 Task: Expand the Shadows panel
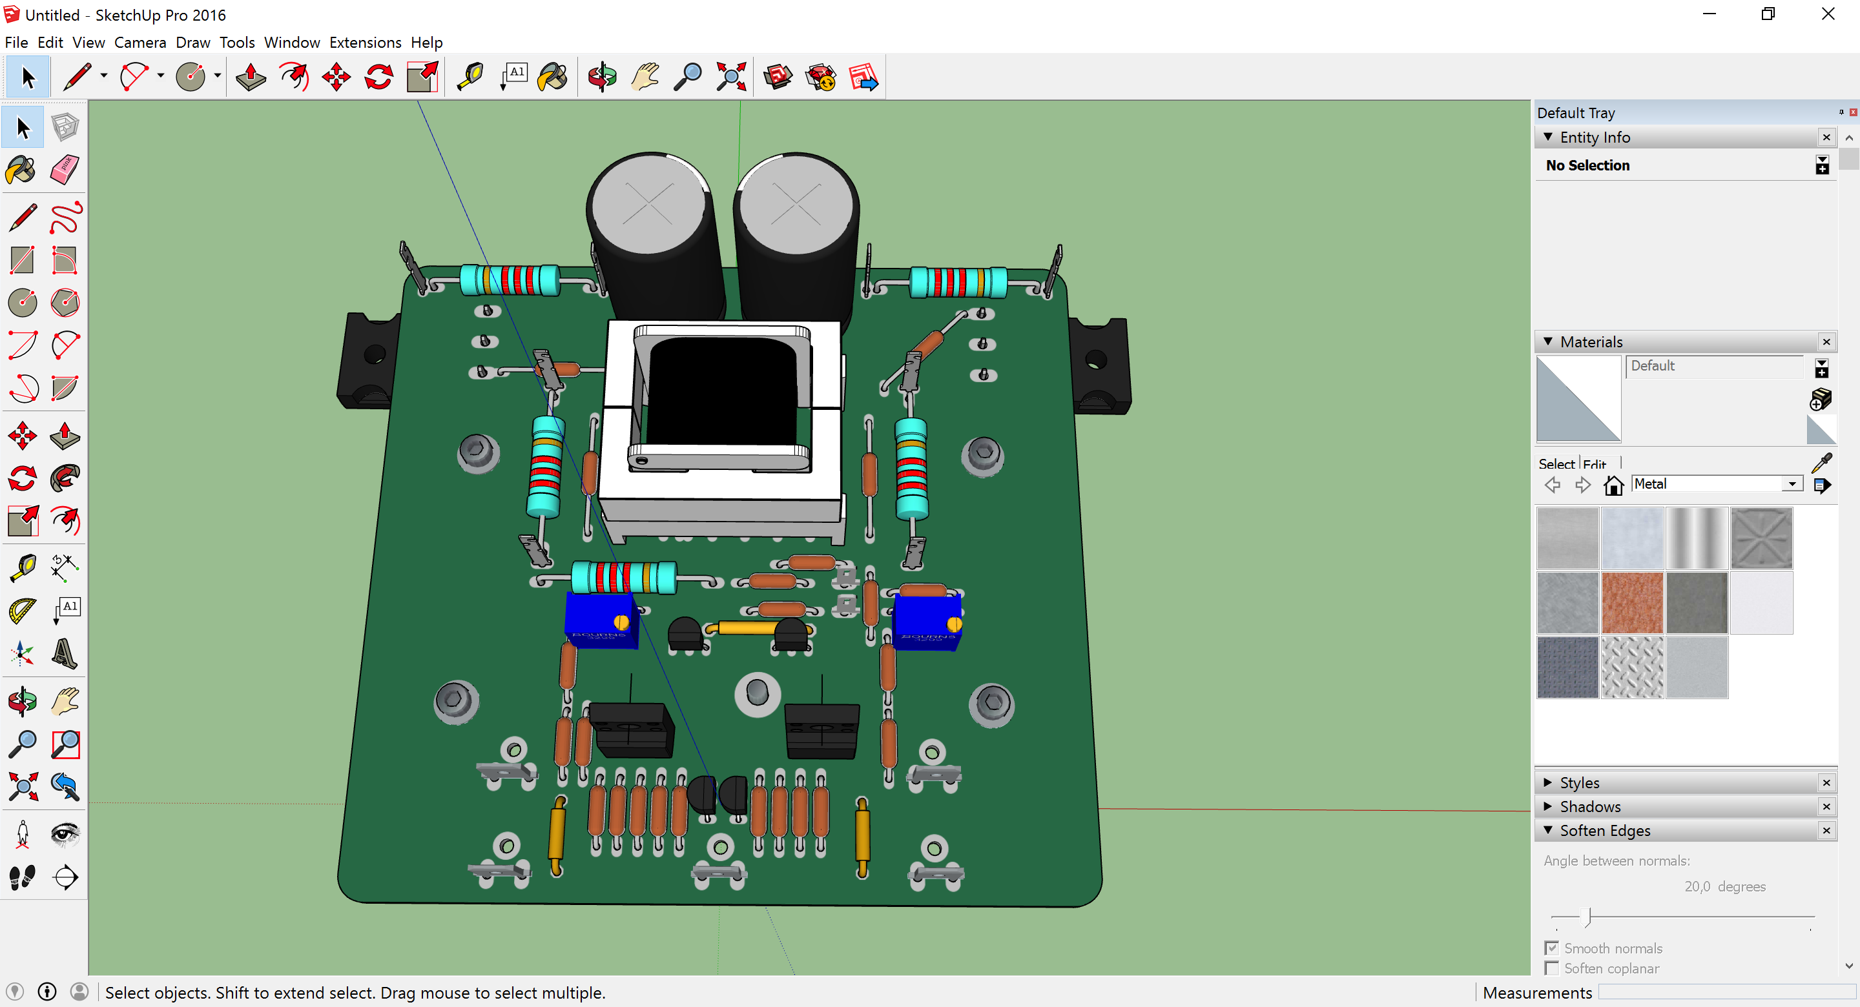point(1548,806)
